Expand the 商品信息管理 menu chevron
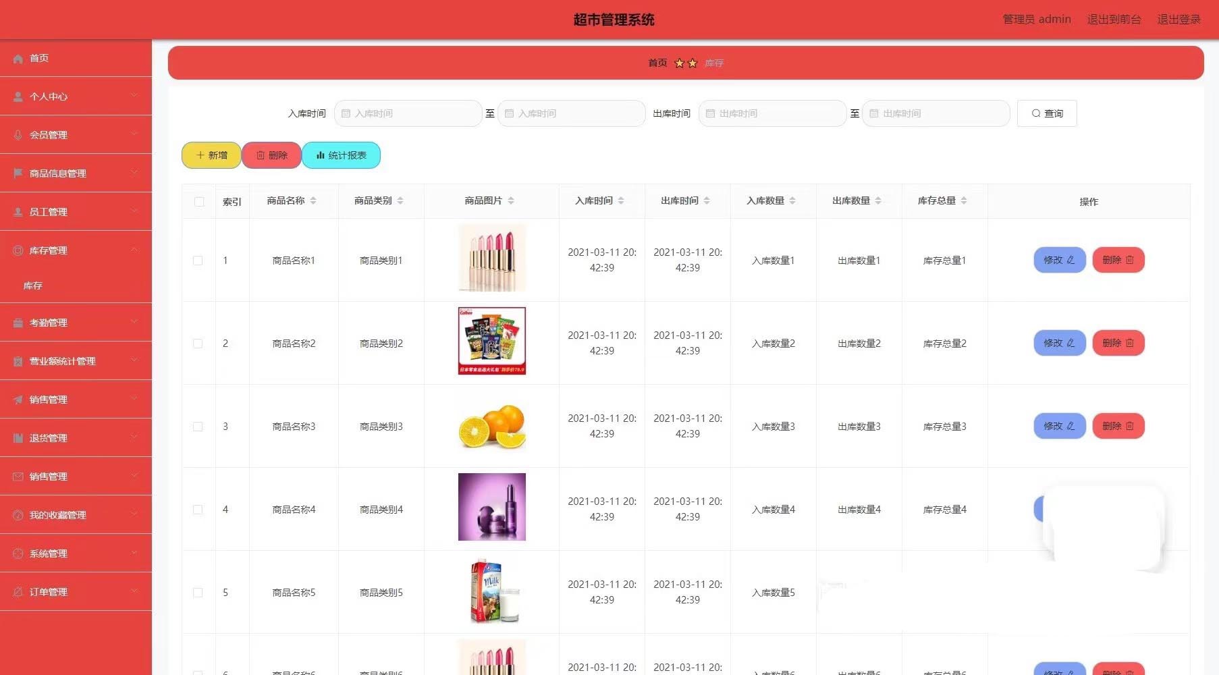 click(134, 173)
